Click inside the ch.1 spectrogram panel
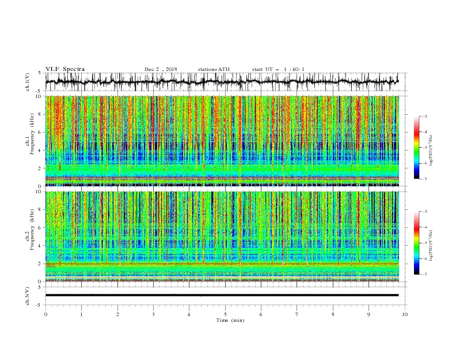Screen dimensions: 456x353 pyautogui.click(x=222, y=141)
